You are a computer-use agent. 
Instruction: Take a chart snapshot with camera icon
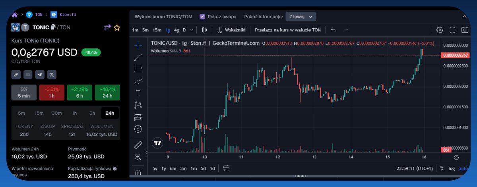click(465, 30)
